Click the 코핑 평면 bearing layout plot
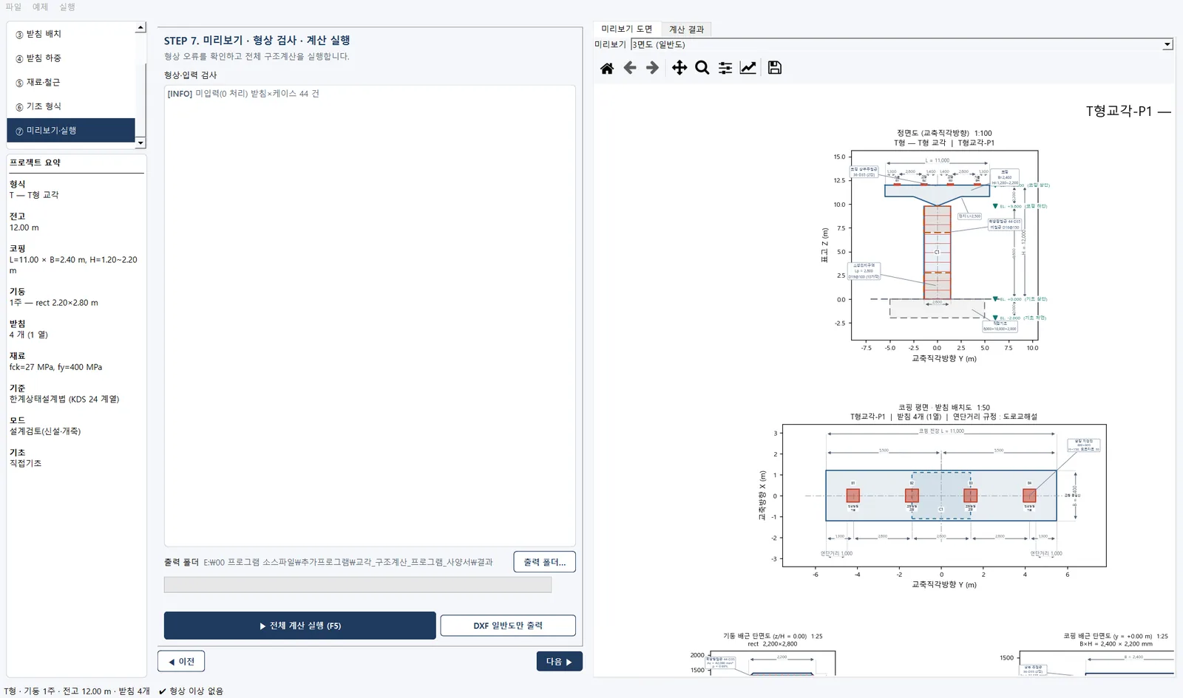Screen dimensions: 1183x698 944,496
